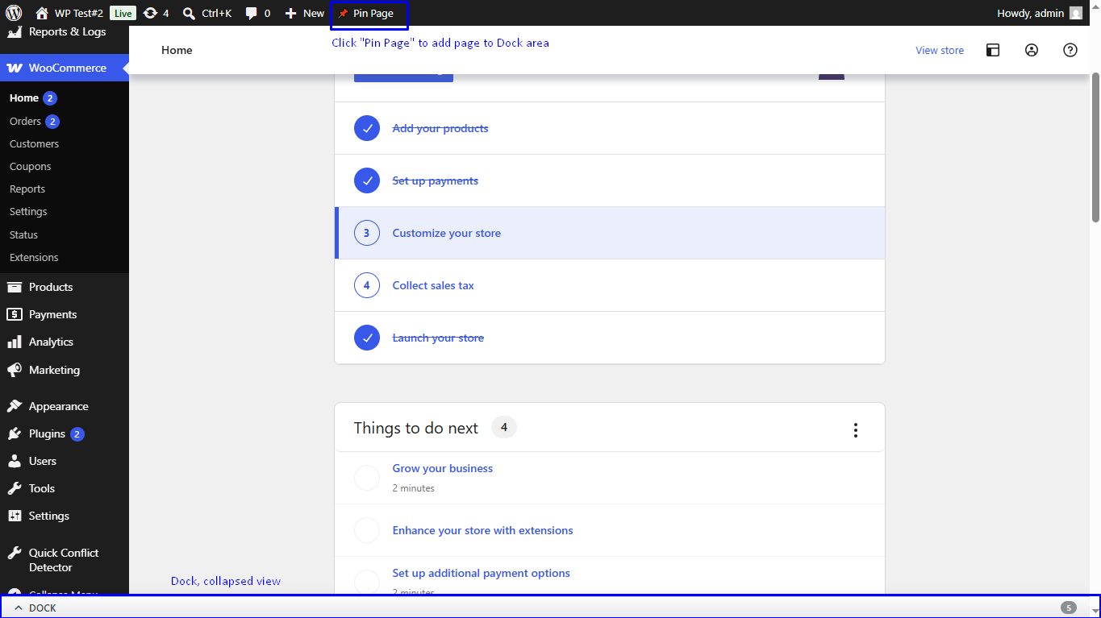Screen dimensions: 1101x618
Task: Open Quick Conflict Detector
Action: click(x=65, y=560)
